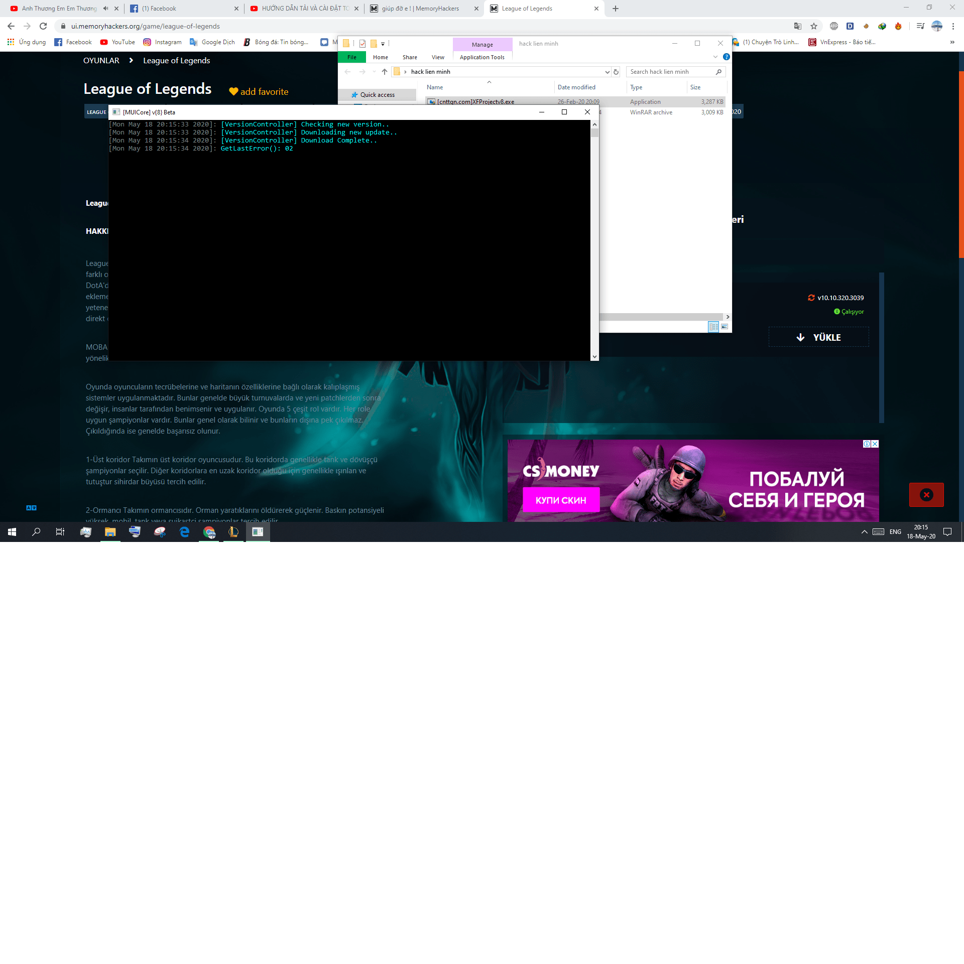
Task: Show hidden system tray icons
Action: [x=865, y=532]
